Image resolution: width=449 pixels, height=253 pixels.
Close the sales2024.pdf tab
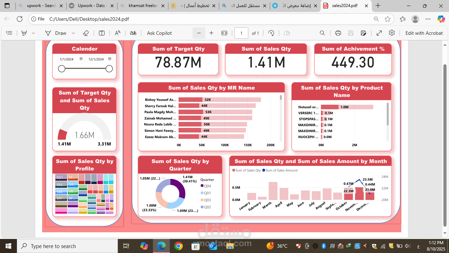[367, 6]
